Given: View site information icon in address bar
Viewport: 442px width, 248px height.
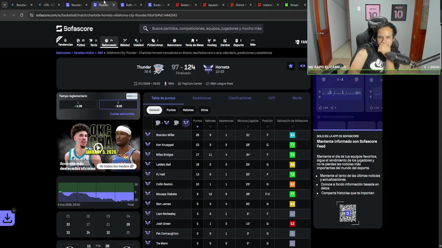Looking at the screenshot, I should (x=31, y=15).
